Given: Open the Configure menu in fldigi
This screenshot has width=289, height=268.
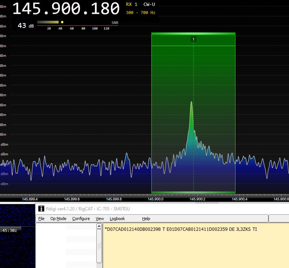Looking at the screenshot, I should coord(81,219).
